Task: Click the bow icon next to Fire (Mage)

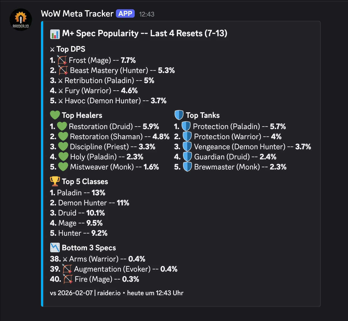Action: point(68,279)
